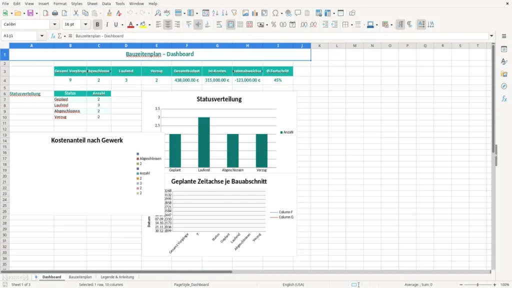Expand the Name Box dropdown
The height and width of the screenshot is (288, 512).
(42, 36)
